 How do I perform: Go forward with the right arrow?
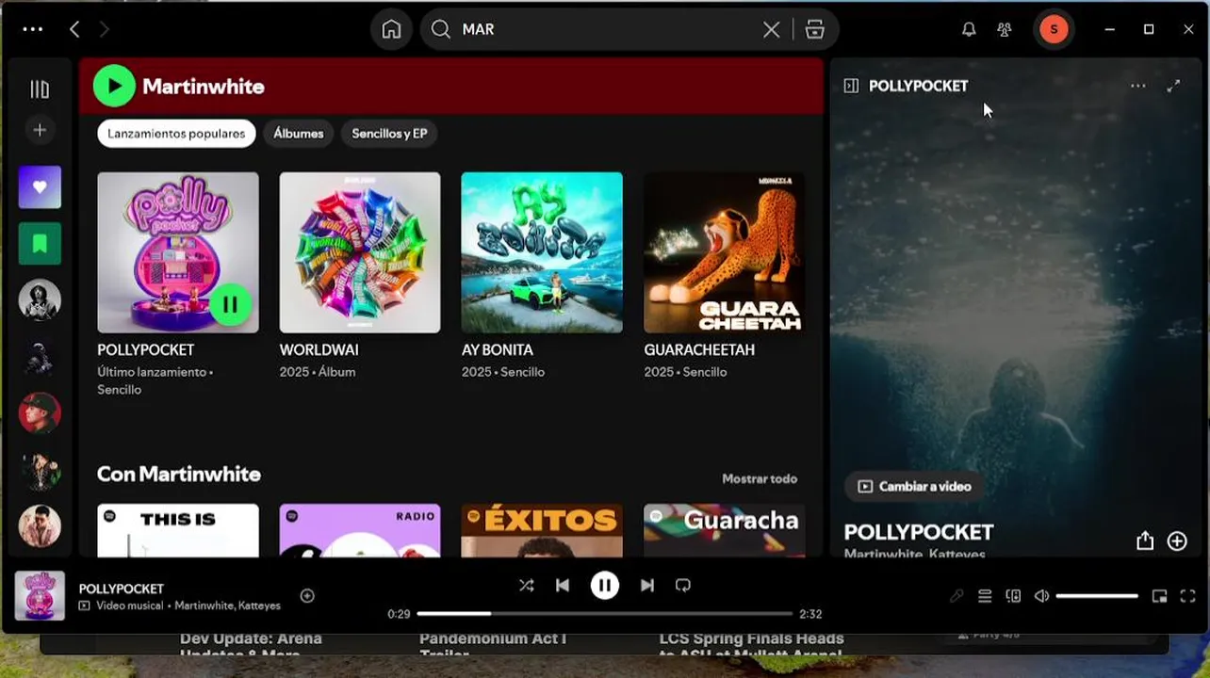tap(104, 29)
